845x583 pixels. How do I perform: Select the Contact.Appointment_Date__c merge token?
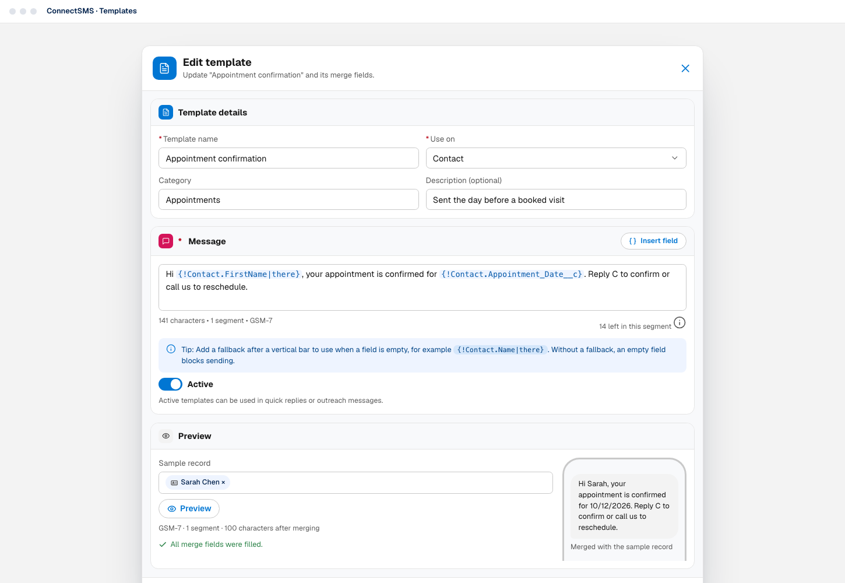(x=512, y=274)
